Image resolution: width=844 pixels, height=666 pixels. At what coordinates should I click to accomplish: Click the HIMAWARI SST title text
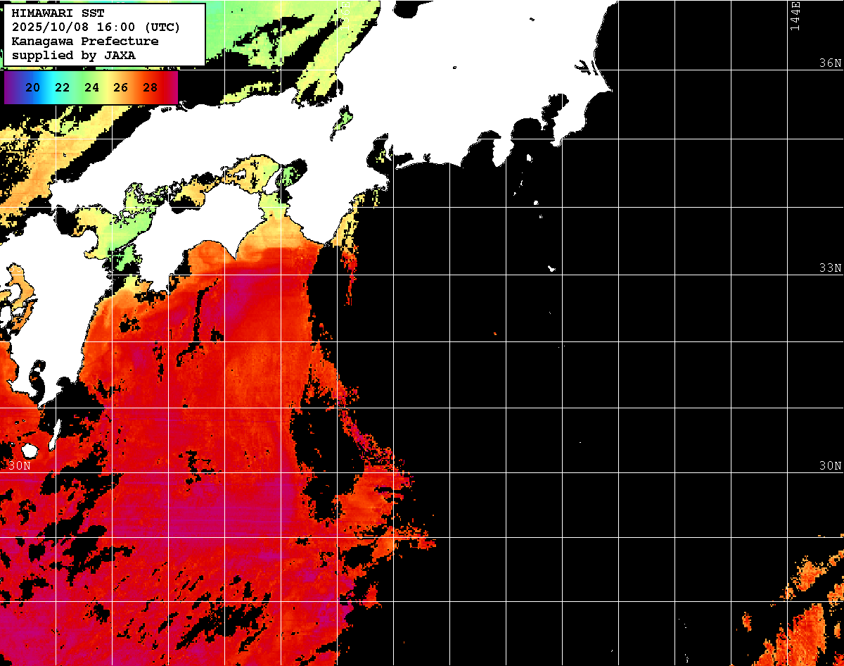[x=58, y=14]
